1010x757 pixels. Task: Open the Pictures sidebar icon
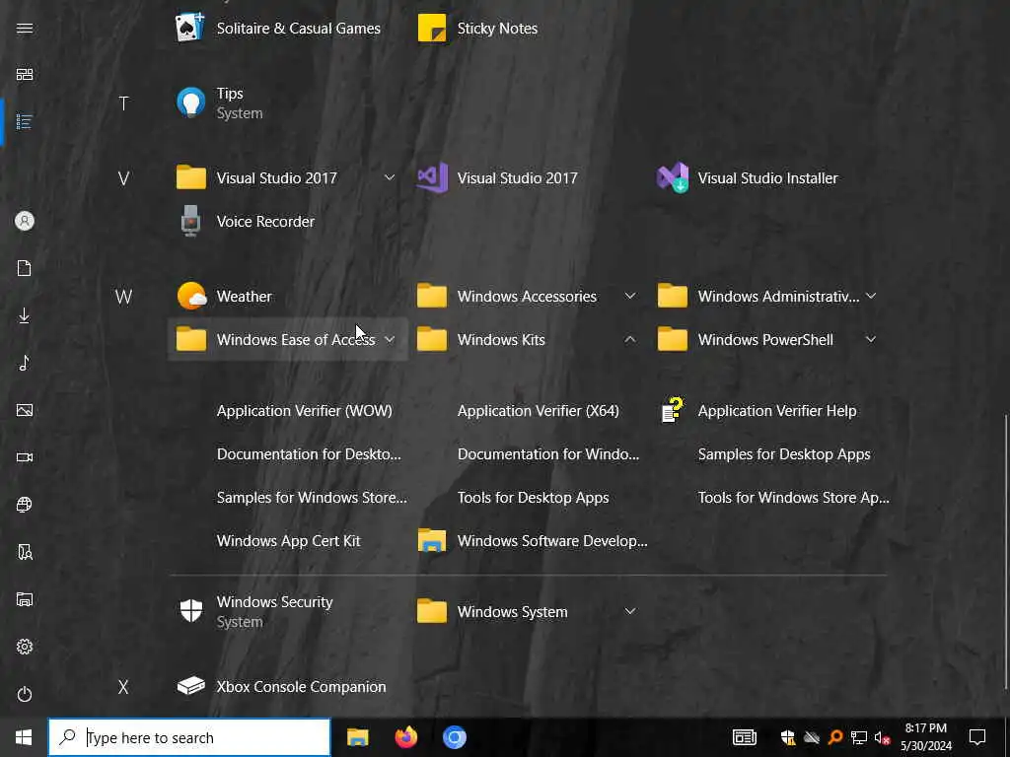point(25,410)
